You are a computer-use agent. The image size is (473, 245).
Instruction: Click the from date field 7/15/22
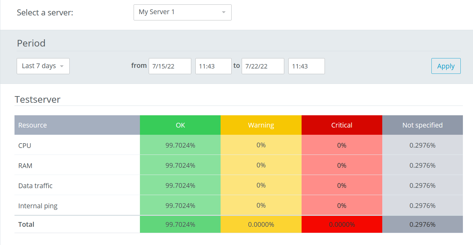(170, 66)
